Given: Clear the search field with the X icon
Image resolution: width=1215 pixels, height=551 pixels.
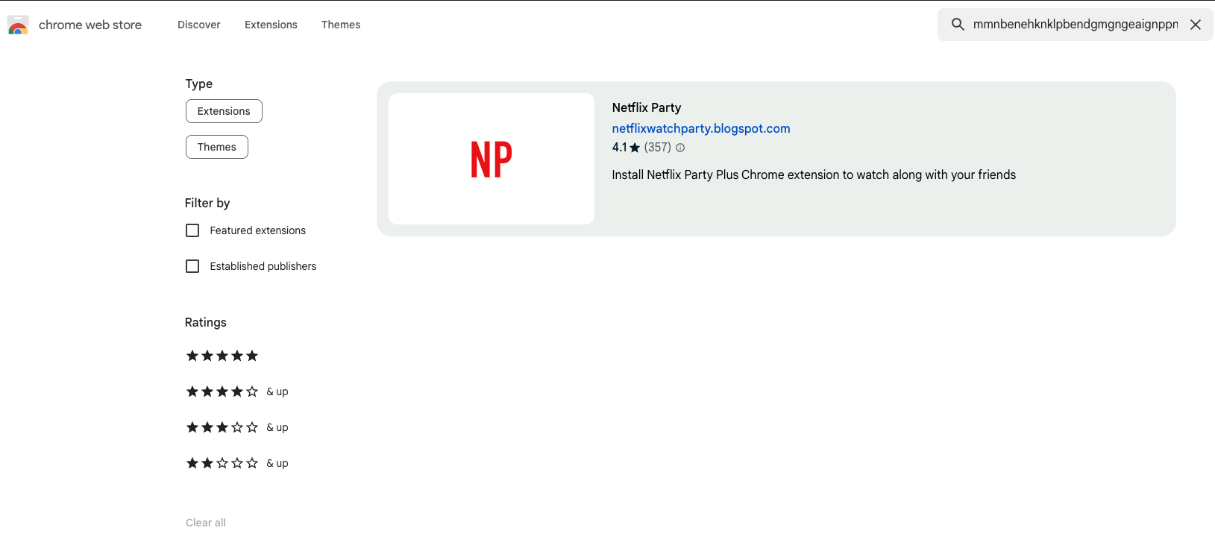Looking at the screenshot, I should [1196, 25].
